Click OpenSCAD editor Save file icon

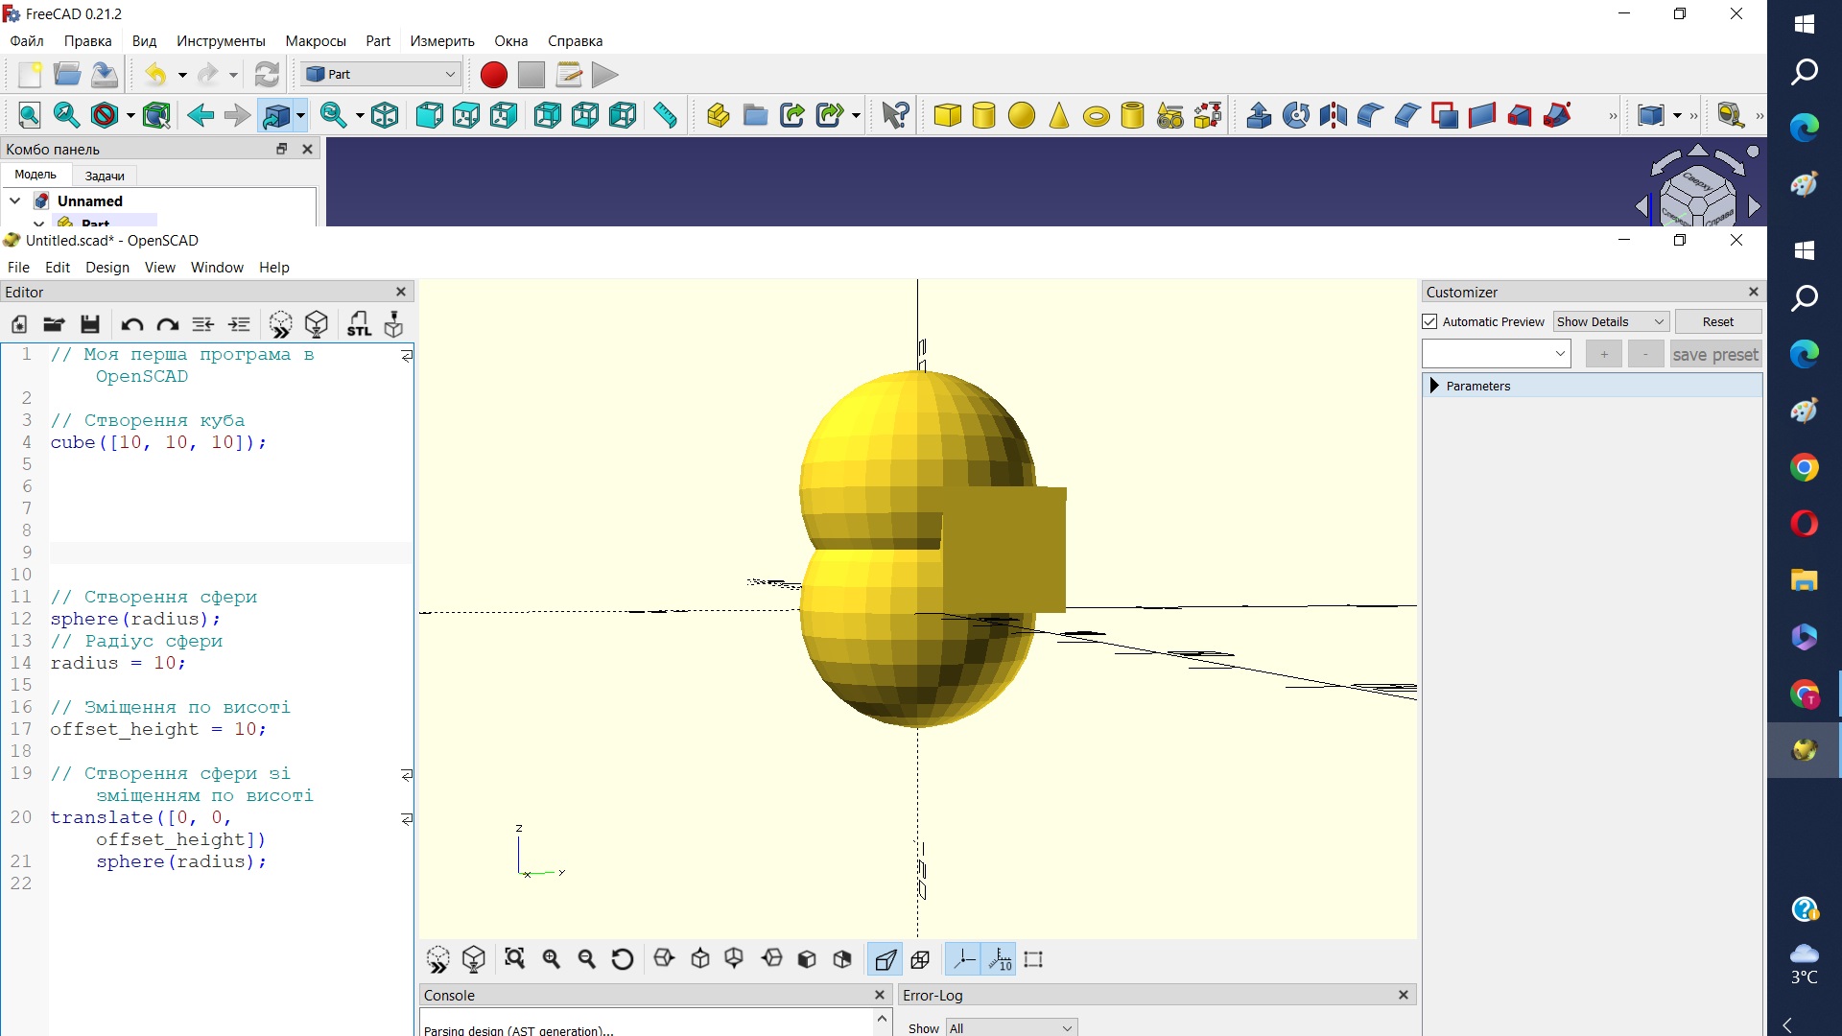90,324
